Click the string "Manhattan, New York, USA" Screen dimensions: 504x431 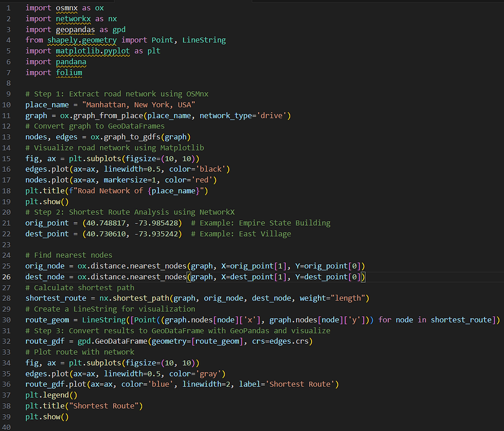click(x=138, y=105)
